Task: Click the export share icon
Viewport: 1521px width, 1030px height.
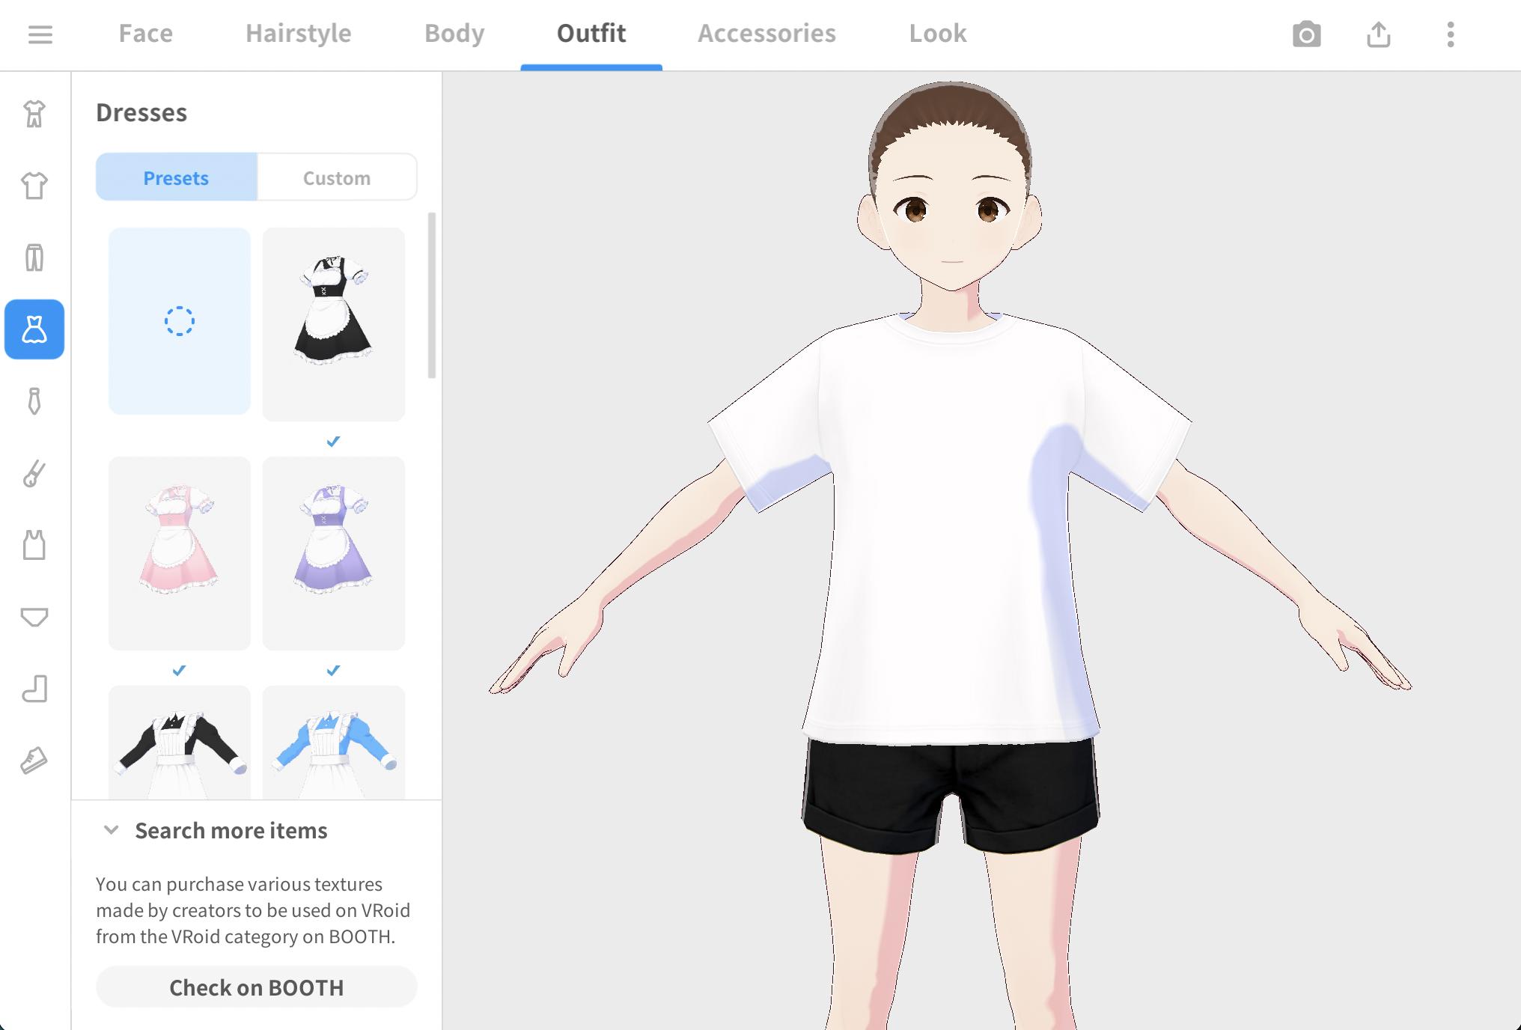Action: point(1378,34)
